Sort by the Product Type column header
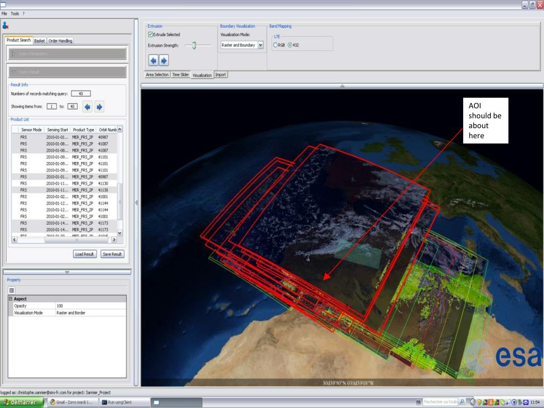The width and height of the screenshot is (544, 408). click(x=83, y=130)
